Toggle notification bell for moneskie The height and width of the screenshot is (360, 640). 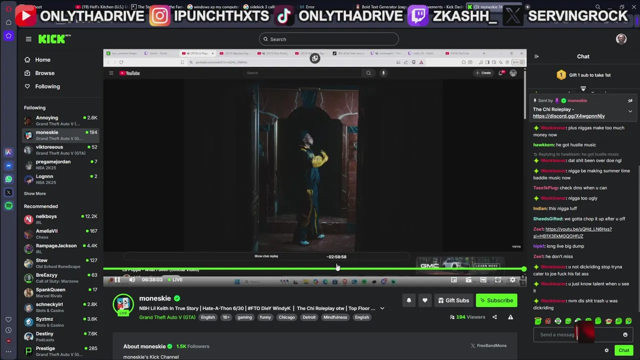[x=408, y=300]
